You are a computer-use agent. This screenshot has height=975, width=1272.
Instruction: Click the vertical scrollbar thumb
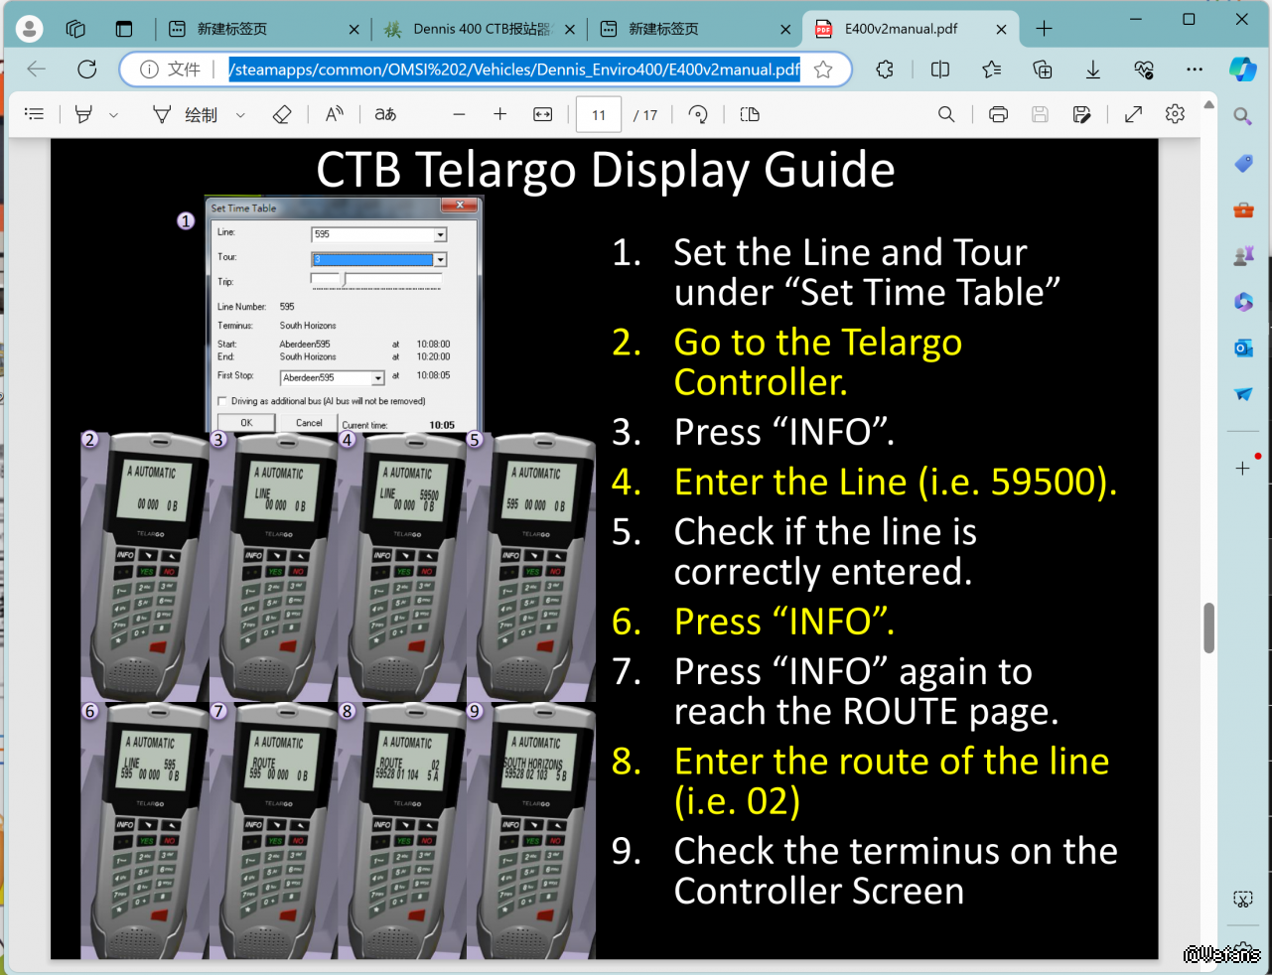tap(1208, 627)
